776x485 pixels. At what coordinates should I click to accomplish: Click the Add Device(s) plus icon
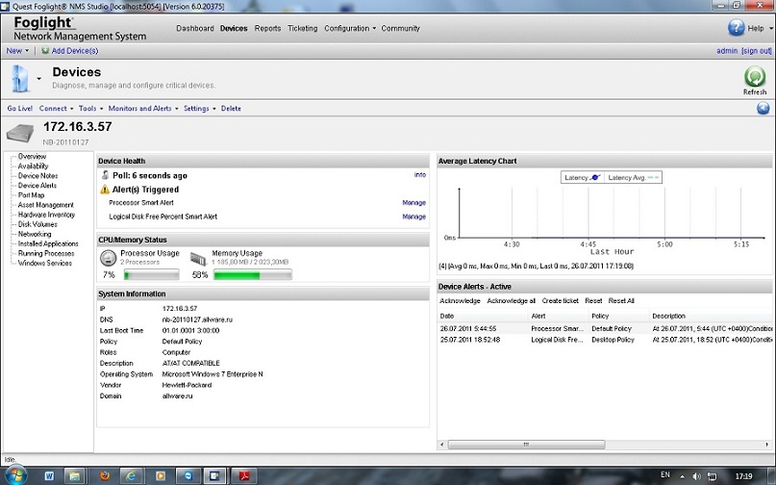click(45, 51)
